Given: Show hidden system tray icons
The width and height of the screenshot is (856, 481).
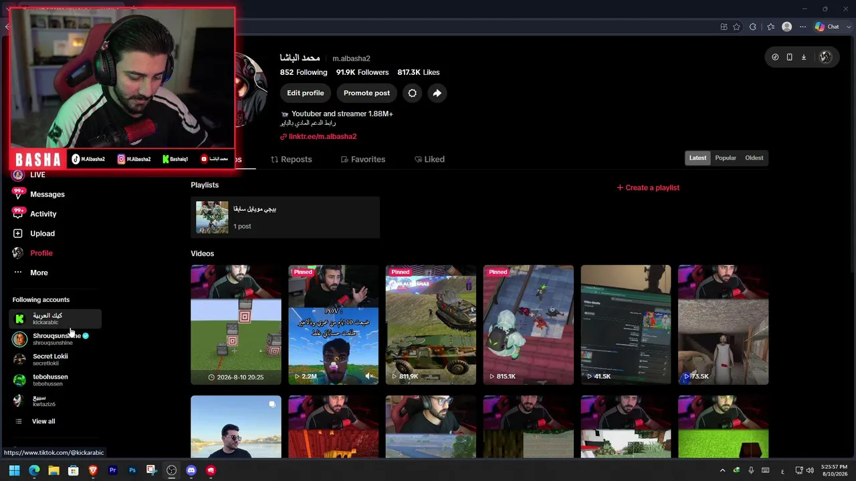Looking at the screenshot, I should 722,470.
